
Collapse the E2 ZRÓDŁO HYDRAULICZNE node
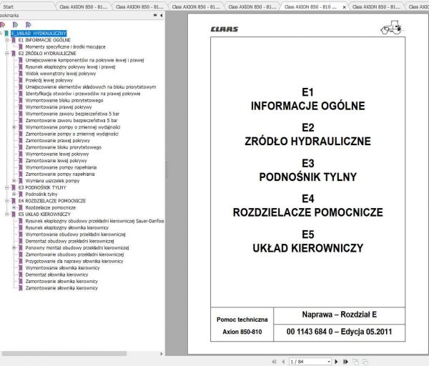coord(7,54)
